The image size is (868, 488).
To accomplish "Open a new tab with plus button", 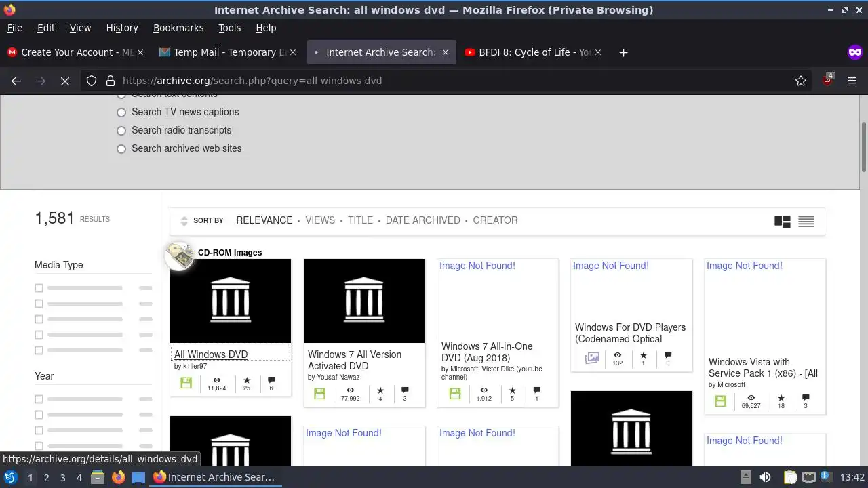I will [623, 52].
